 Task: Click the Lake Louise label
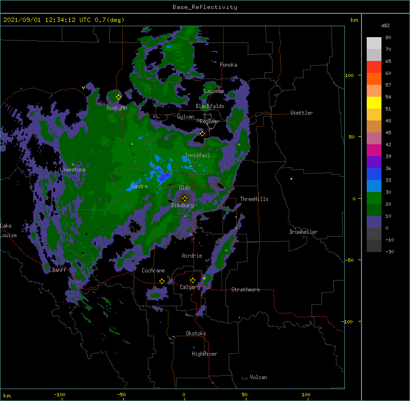coord(9,231)
